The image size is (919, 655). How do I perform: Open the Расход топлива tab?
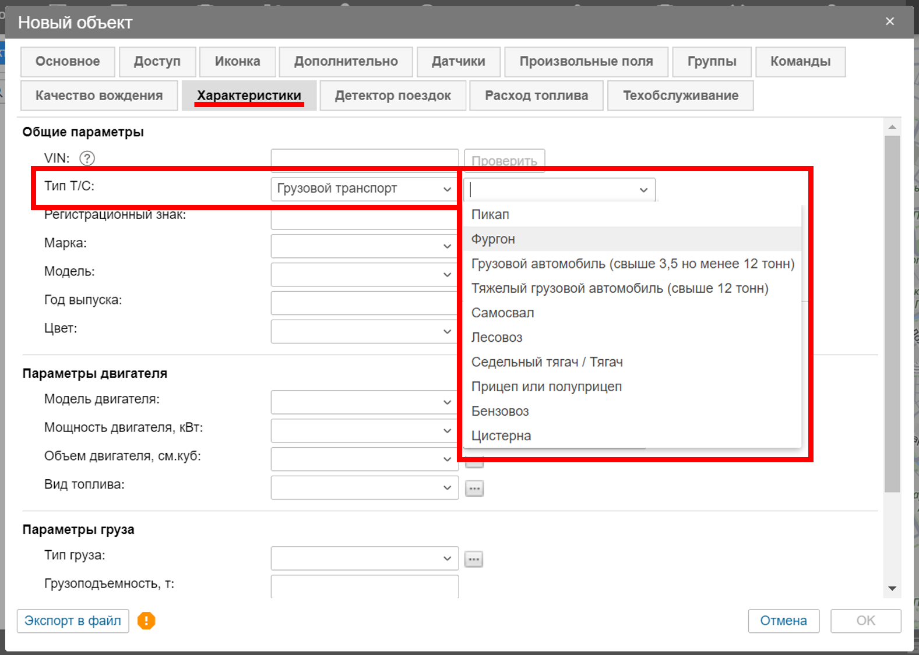[x=536, y=96]
